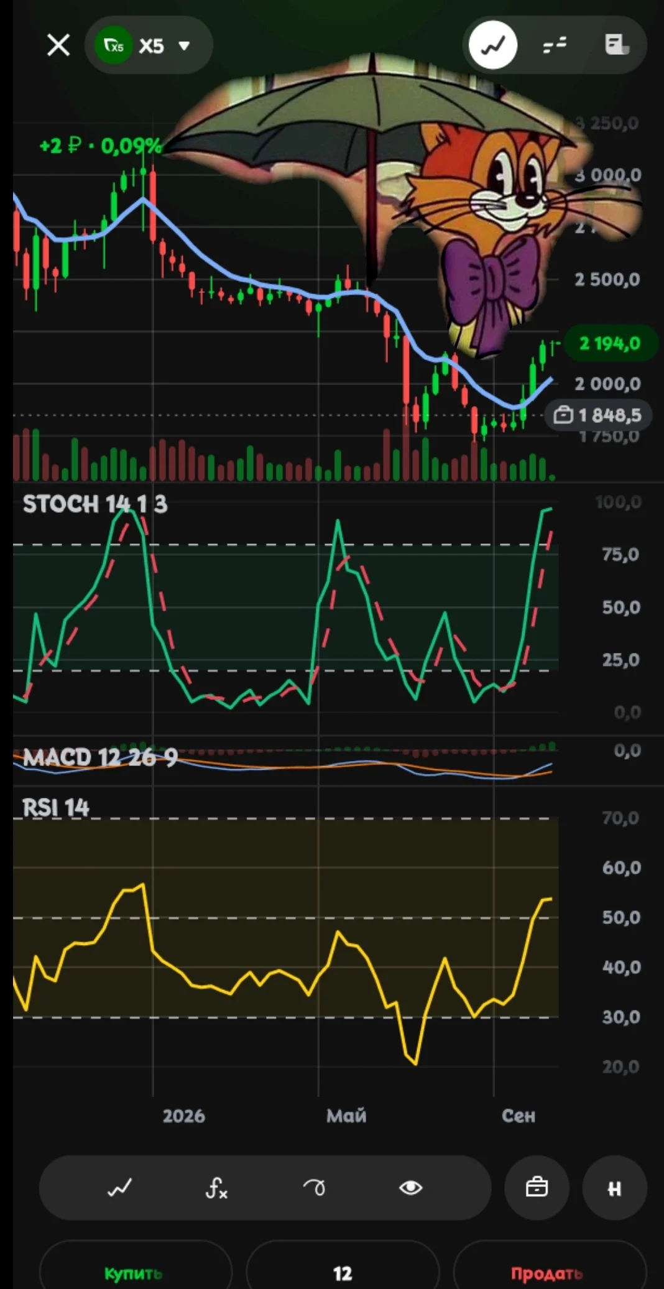Tap the green X5 company logo
Viewport: 664px width, 1289px height.
[113, 45]
